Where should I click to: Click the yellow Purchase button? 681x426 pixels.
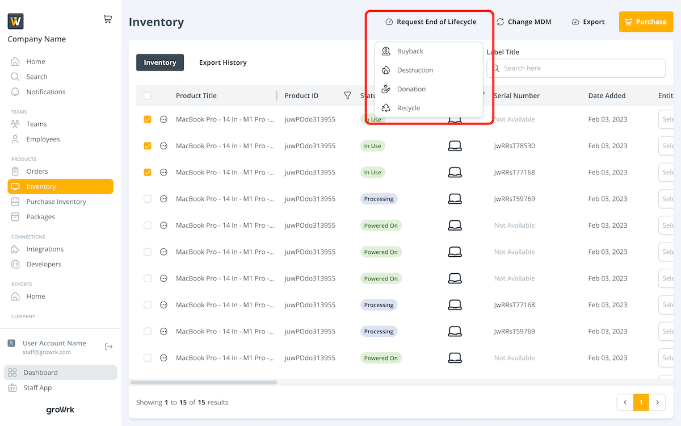point(645,22)
